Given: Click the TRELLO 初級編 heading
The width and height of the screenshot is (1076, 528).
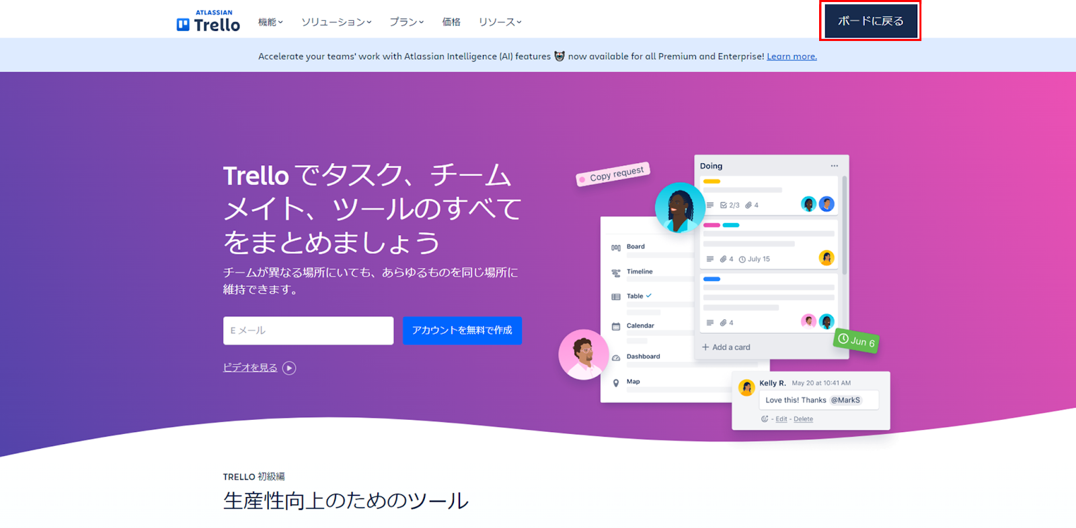Looking at the screenshot, I should [x=254, y=477].
